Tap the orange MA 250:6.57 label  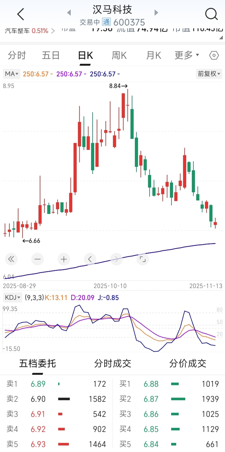[38, 74]
